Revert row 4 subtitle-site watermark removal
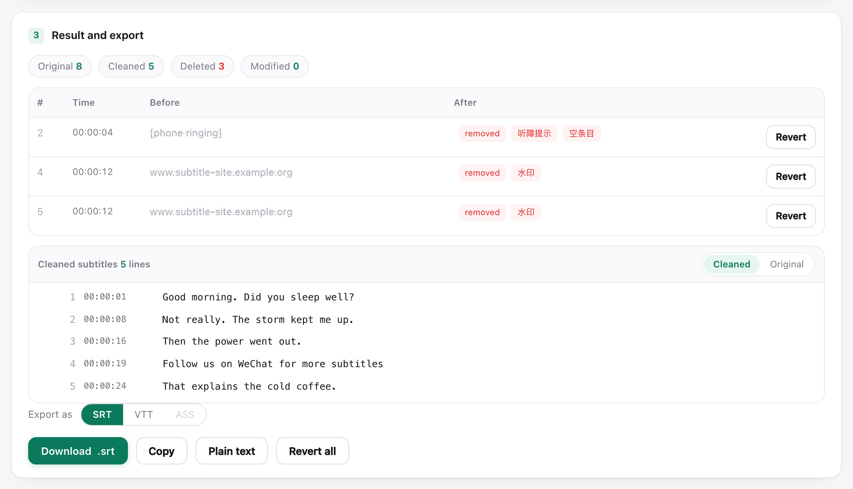853x489 pixels. pos(791,177)
